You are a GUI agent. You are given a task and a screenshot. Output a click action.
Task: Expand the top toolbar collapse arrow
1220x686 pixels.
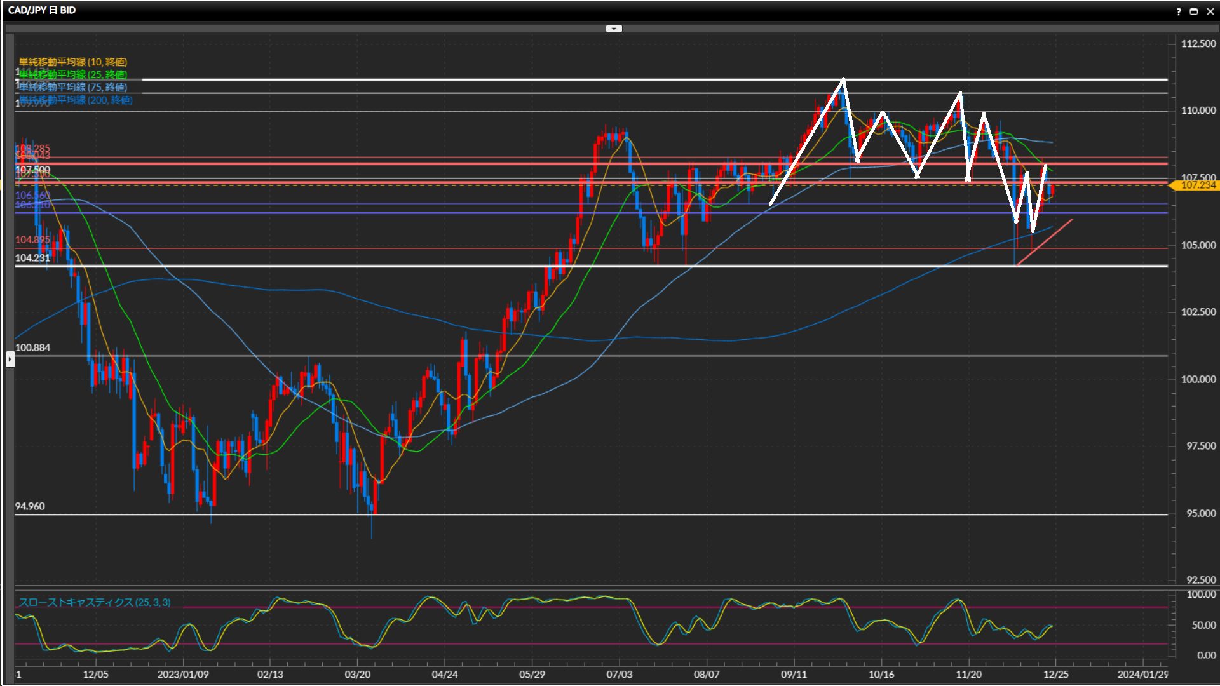614,29
